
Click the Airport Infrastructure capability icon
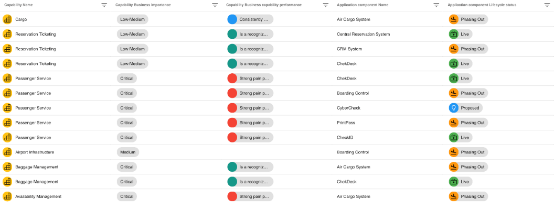[7, 152]
